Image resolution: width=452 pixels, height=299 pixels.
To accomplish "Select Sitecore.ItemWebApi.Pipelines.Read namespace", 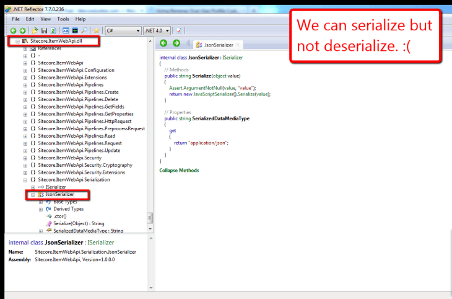I will pyautogui.click(x=76, y=136).
